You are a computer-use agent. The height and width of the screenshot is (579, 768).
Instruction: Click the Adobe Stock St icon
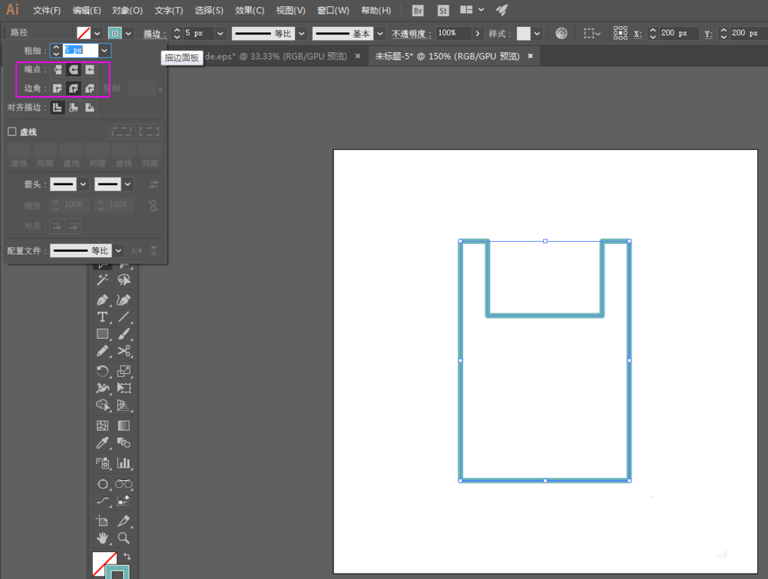point(443,11)
